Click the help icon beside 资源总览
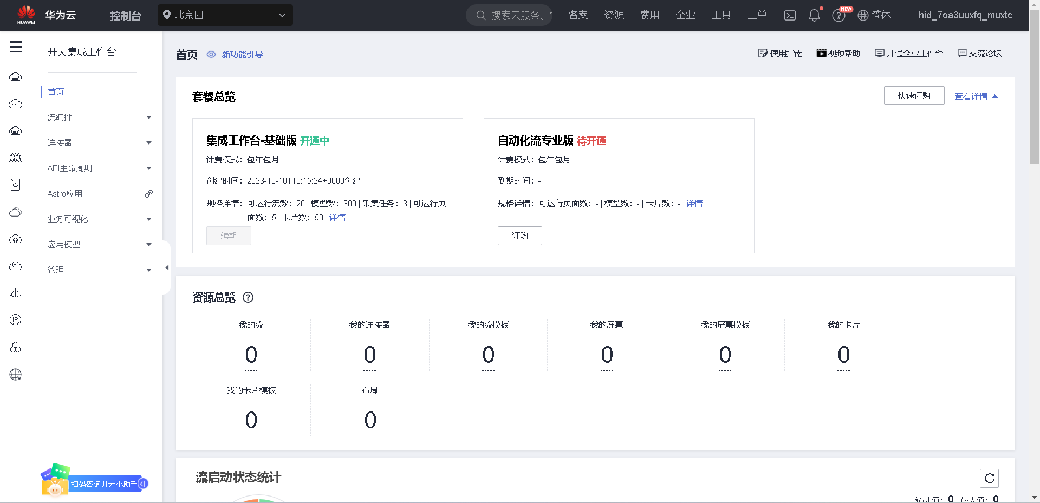The width and height of the screenshot is (1040, 503). pyautogui.click(x=248, y=297)
